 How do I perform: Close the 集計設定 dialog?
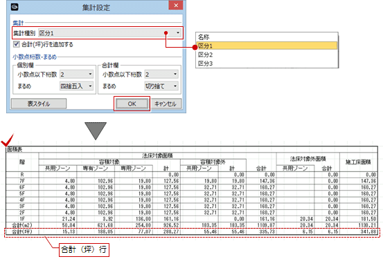point(176,6)
